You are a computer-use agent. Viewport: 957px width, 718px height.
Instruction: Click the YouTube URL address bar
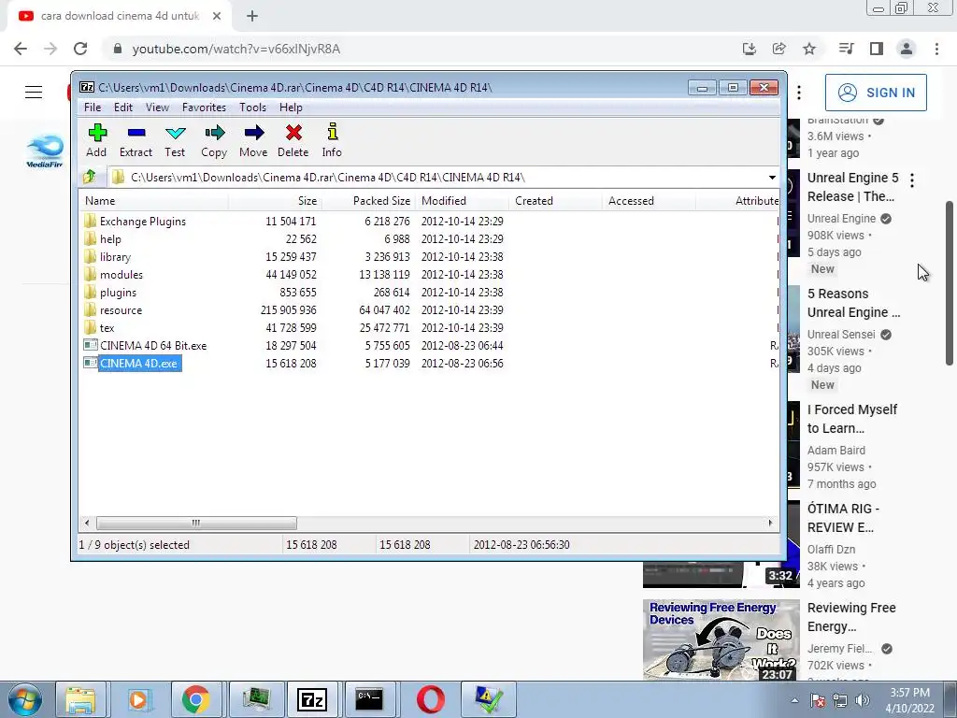(x=421, y=49)
